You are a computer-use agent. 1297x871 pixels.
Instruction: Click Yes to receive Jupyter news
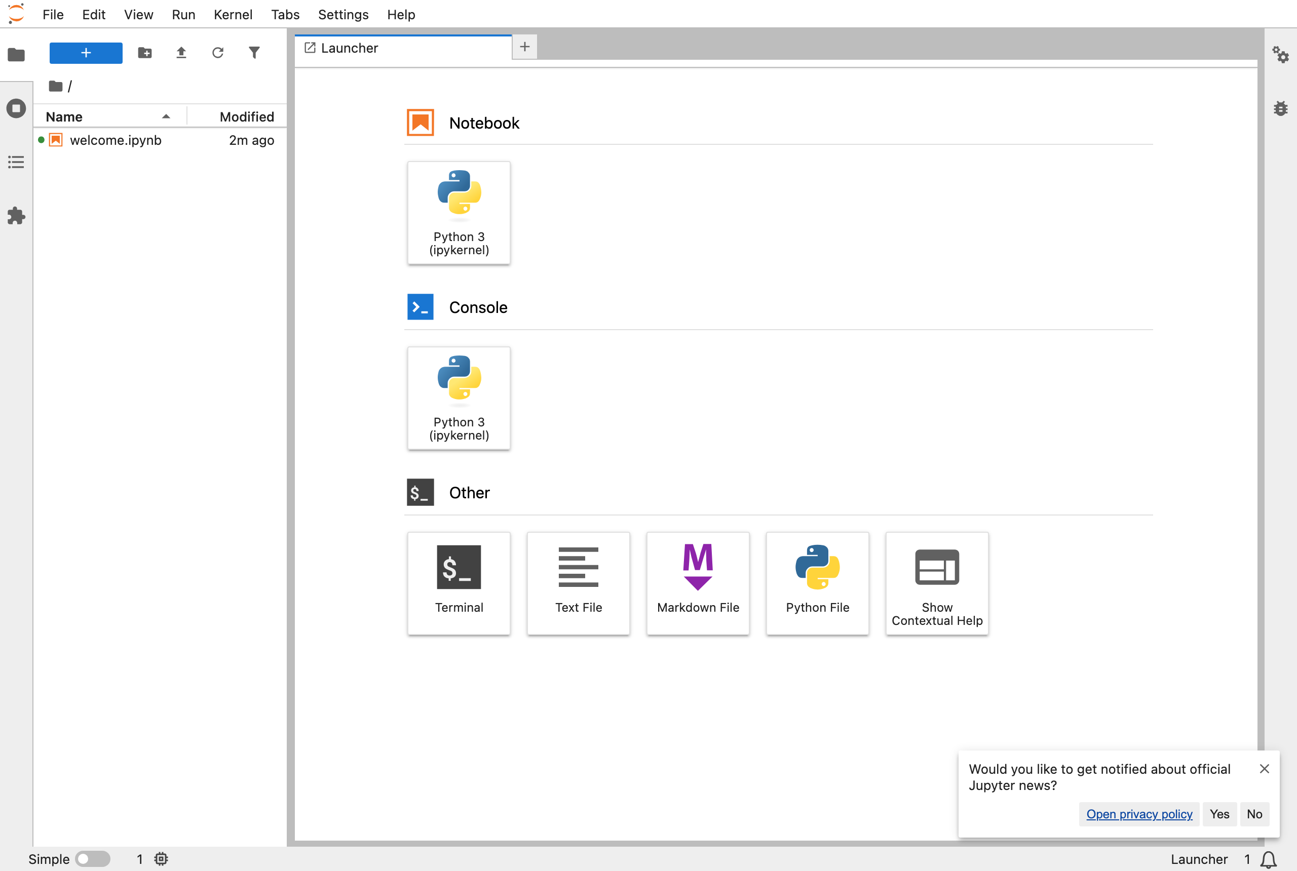(x=1219, y=814)
